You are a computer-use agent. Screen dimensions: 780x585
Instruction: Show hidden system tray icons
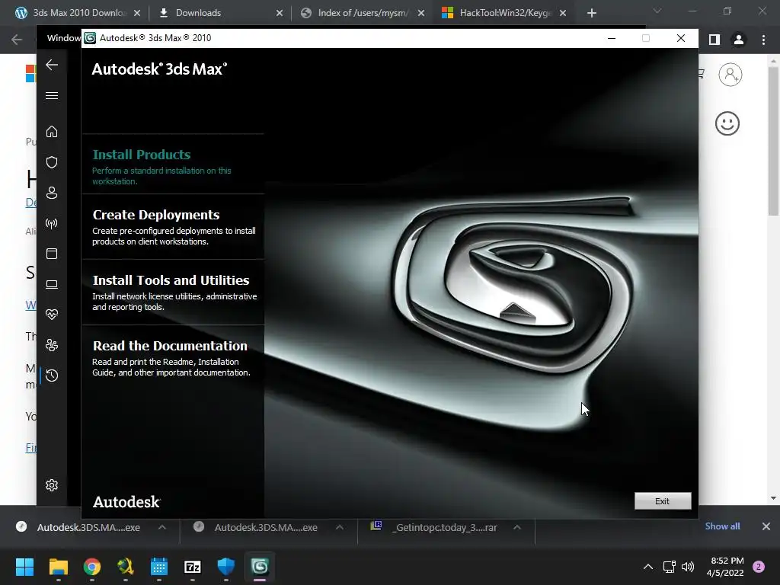pyautogui.click(x=648, y=567)
